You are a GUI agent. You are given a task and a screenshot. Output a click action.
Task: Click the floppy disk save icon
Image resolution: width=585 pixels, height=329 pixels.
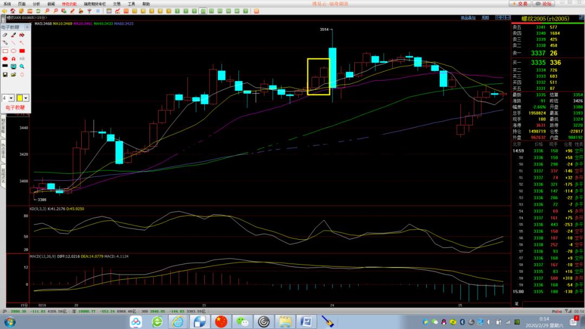click(x=5, y=74)
